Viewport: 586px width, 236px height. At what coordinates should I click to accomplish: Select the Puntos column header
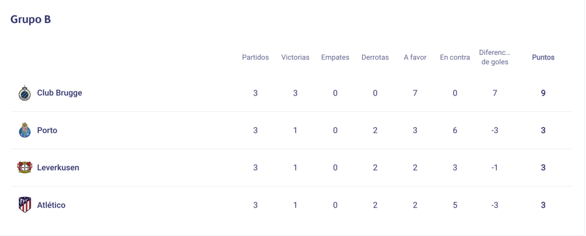pyautogui.click(x=543, y=58)
